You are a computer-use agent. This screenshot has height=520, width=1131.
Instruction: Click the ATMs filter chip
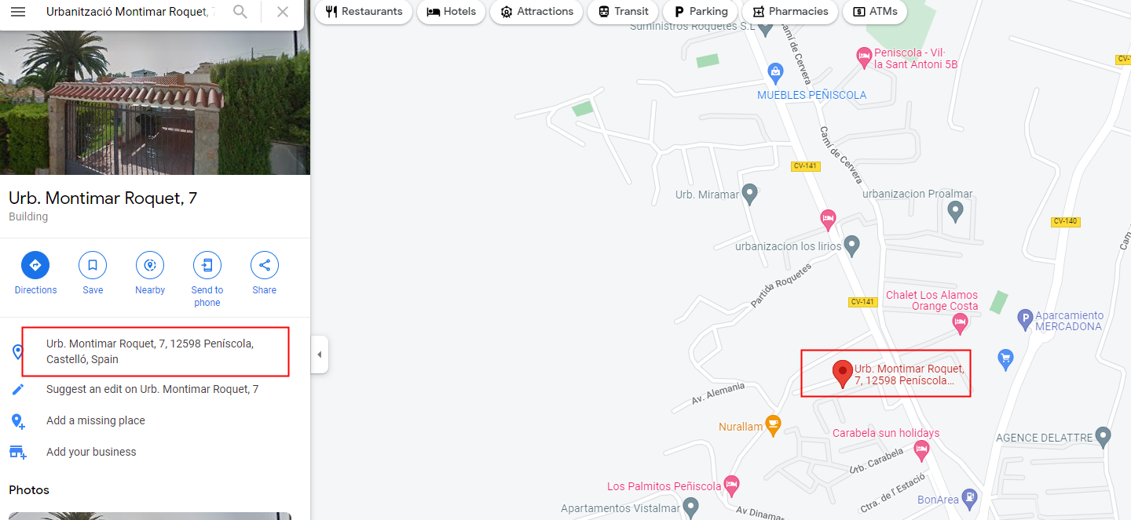875,12
